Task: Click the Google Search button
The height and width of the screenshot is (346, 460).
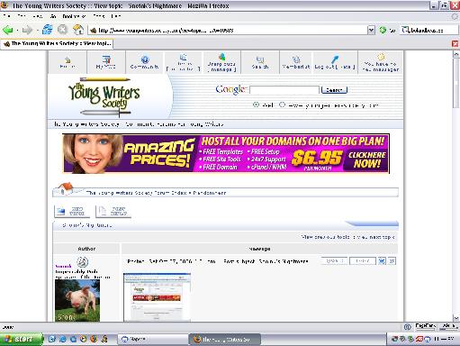Action: pyautogui.click(x=334, y=90)
